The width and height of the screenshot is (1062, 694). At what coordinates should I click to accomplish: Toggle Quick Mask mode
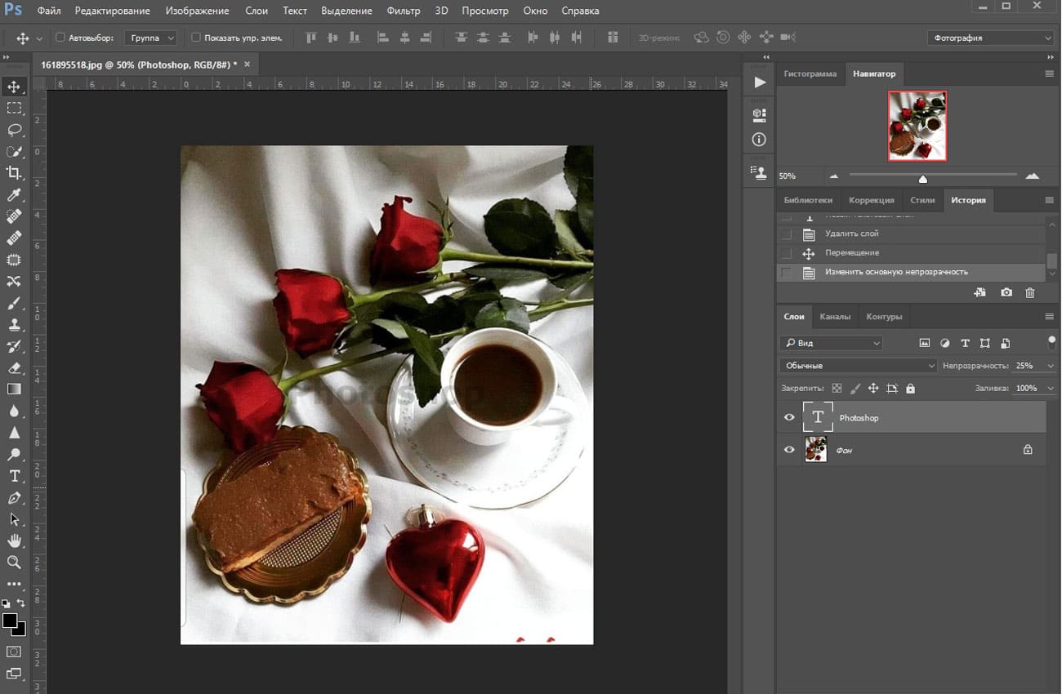point(14,652)
